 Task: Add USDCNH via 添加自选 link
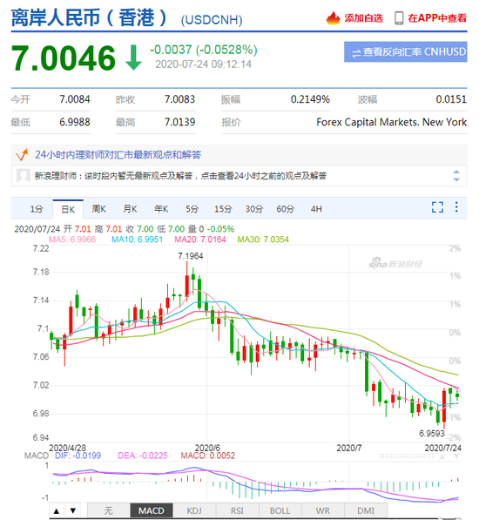coord(364,18)
